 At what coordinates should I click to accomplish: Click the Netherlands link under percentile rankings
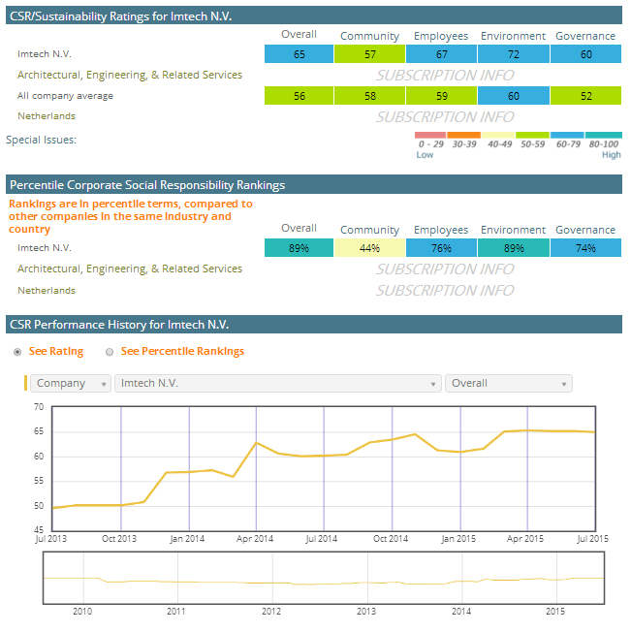(47, 291)
